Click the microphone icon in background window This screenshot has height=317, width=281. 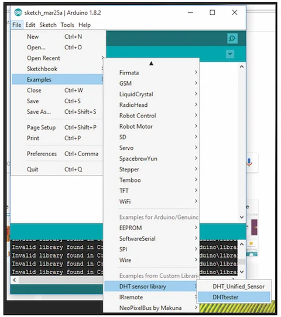[249, 162]
